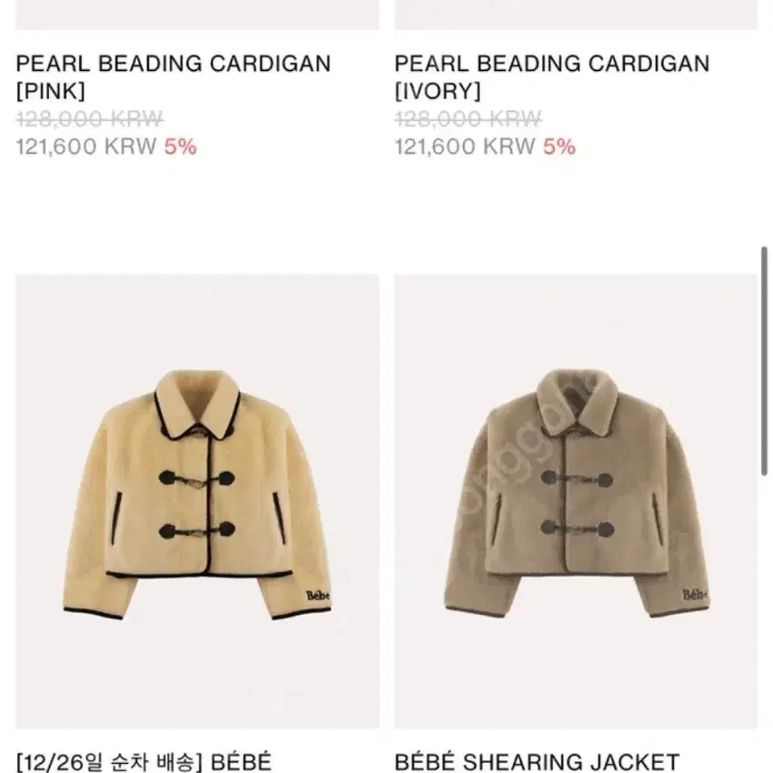Click the 5% discount badge on ivory cardigan
Viewport: 773px width, 773px height.
coord(559,146)
